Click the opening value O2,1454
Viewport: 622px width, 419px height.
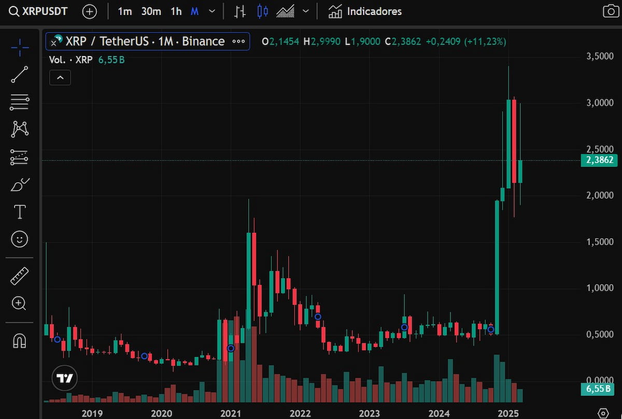pos(280,41)
